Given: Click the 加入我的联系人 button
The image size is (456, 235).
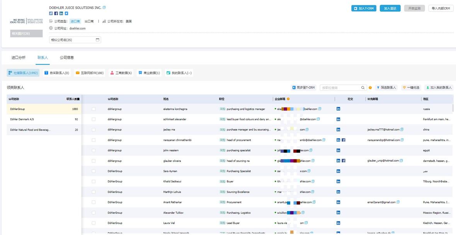Looking at the screenshot, I should click(x=439, y=87).
